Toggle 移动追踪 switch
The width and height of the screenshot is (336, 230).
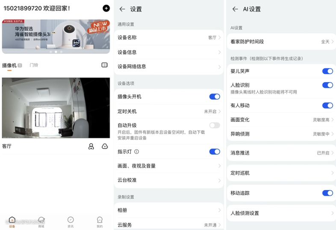tap(327, 193)
